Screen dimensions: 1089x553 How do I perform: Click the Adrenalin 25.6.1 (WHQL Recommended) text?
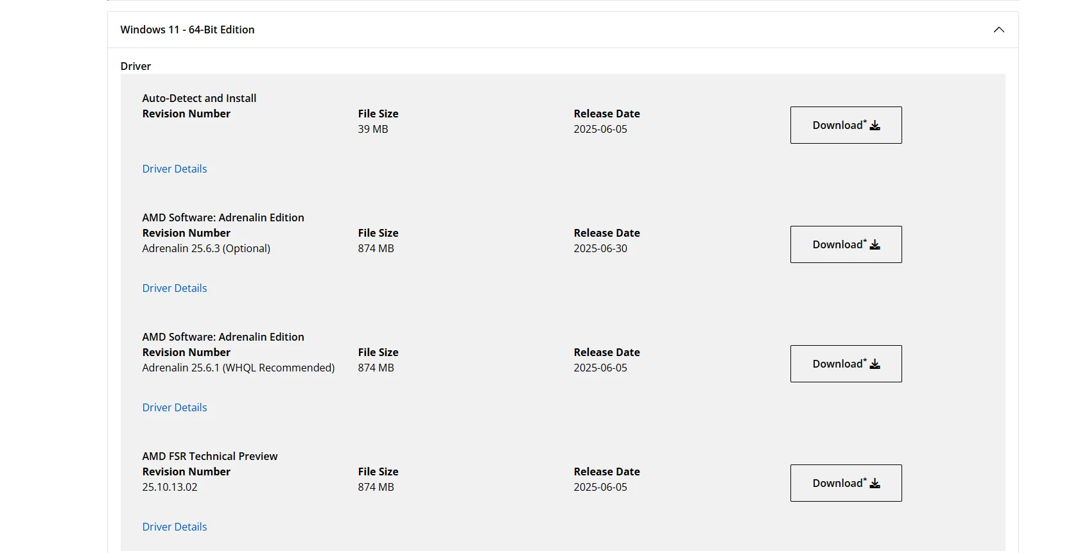click(x=238, y=368)
